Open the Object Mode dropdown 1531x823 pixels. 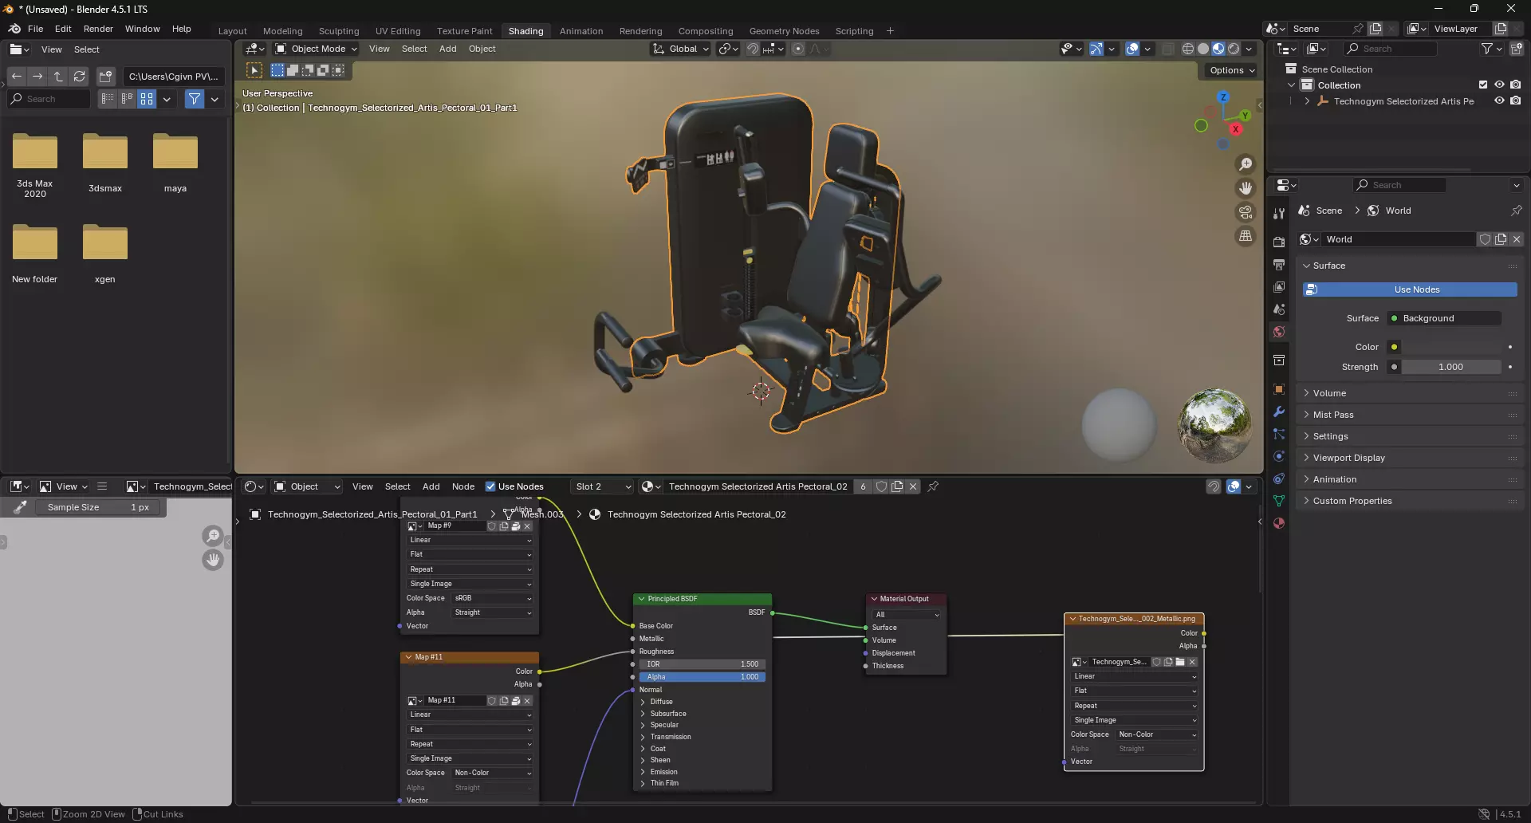(x=316, y=49)
